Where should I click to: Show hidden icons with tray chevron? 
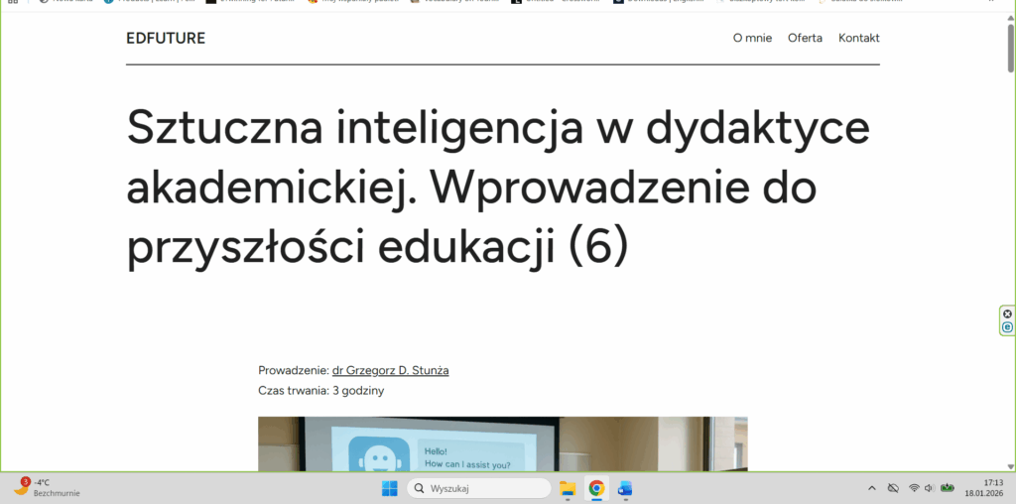(x=871, y=488)
